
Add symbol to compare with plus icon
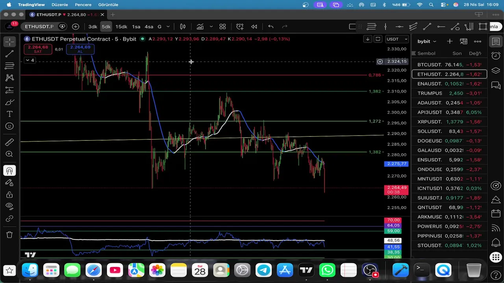click(x=76, y=26)
